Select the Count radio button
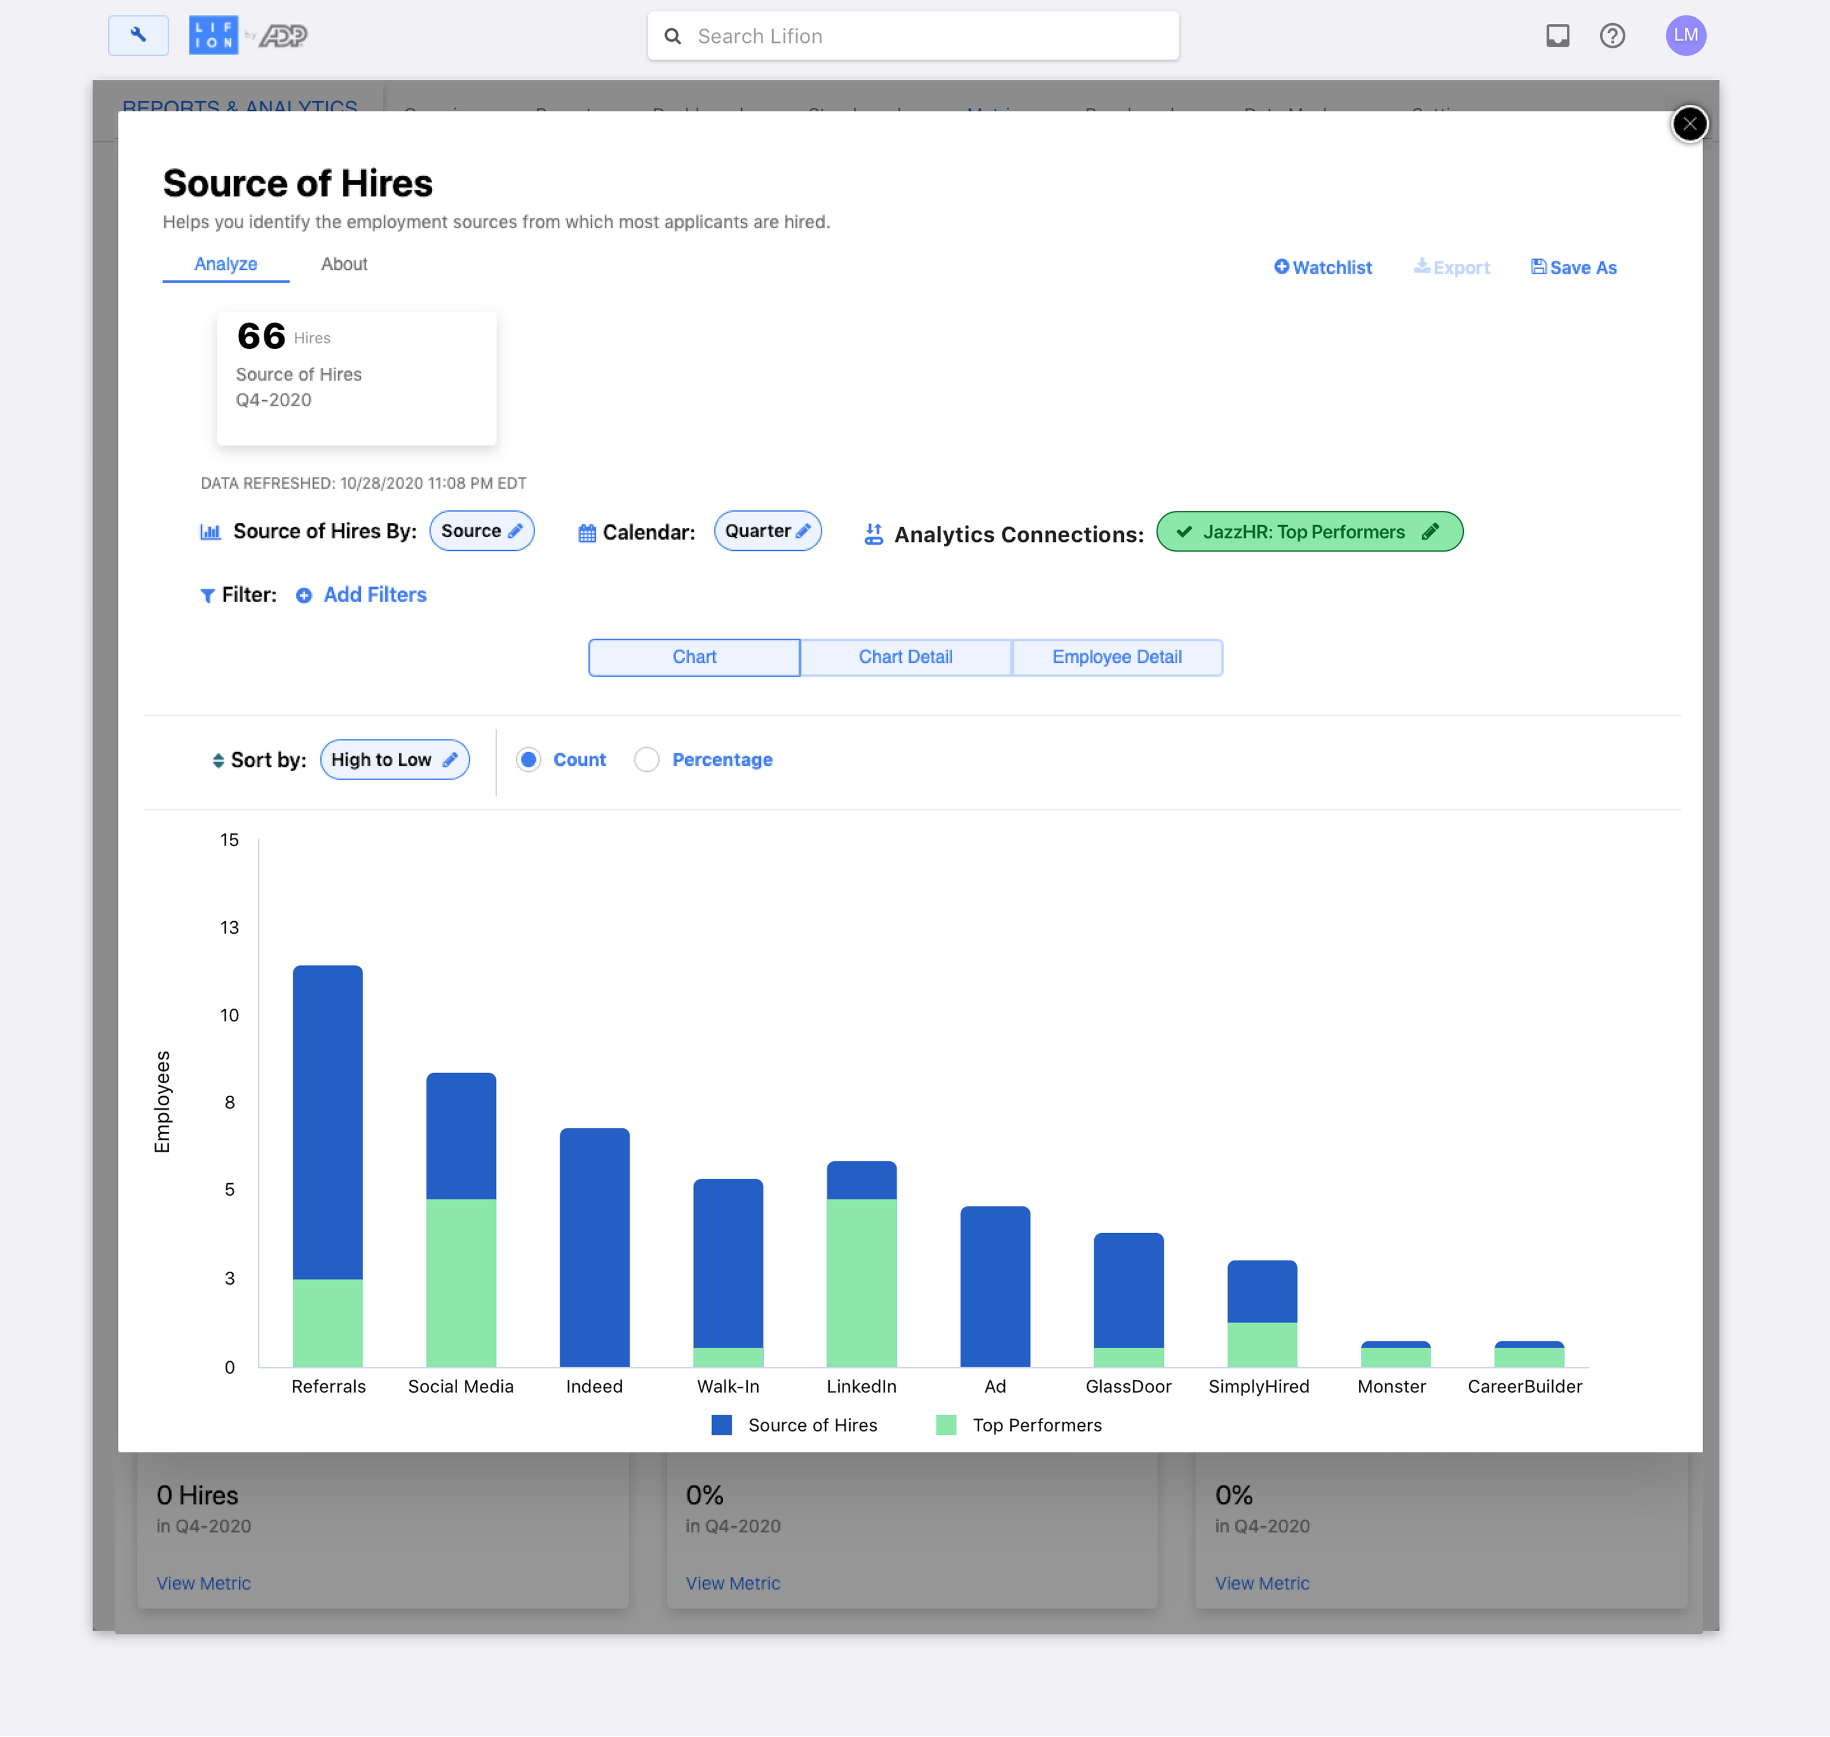The width and height of the screenshot is (1830, 1737). point(527,760)
